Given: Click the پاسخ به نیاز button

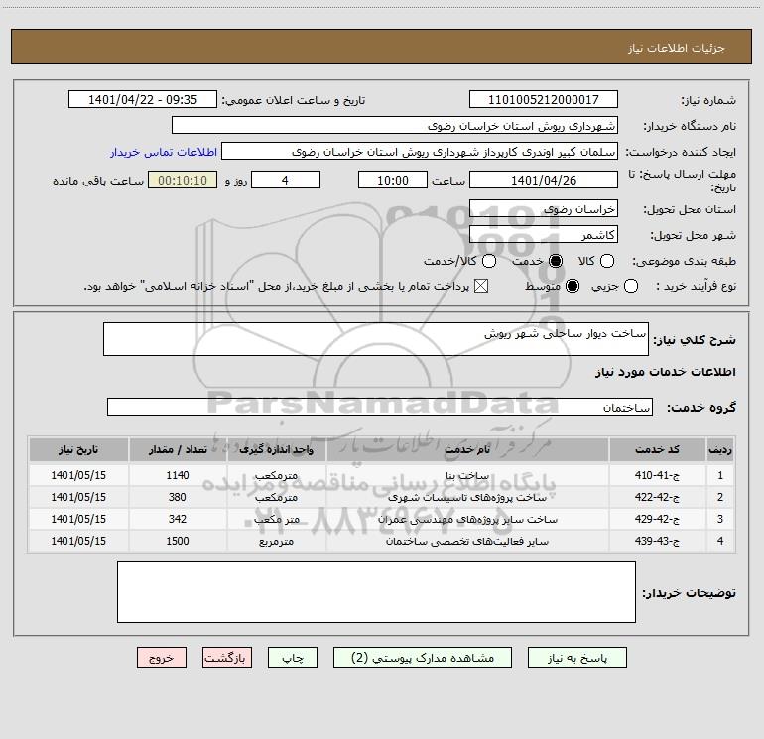Looking at the screenshot, I should click(x=577, y=658).
